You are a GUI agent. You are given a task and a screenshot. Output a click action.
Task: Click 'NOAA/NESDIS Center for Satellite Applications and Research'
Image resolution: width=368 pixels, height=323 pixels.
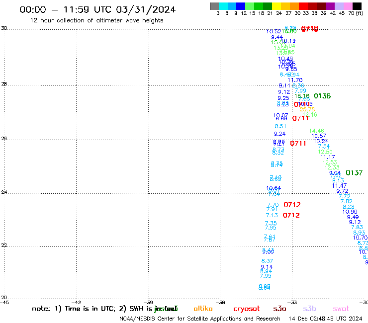[200, 319]
